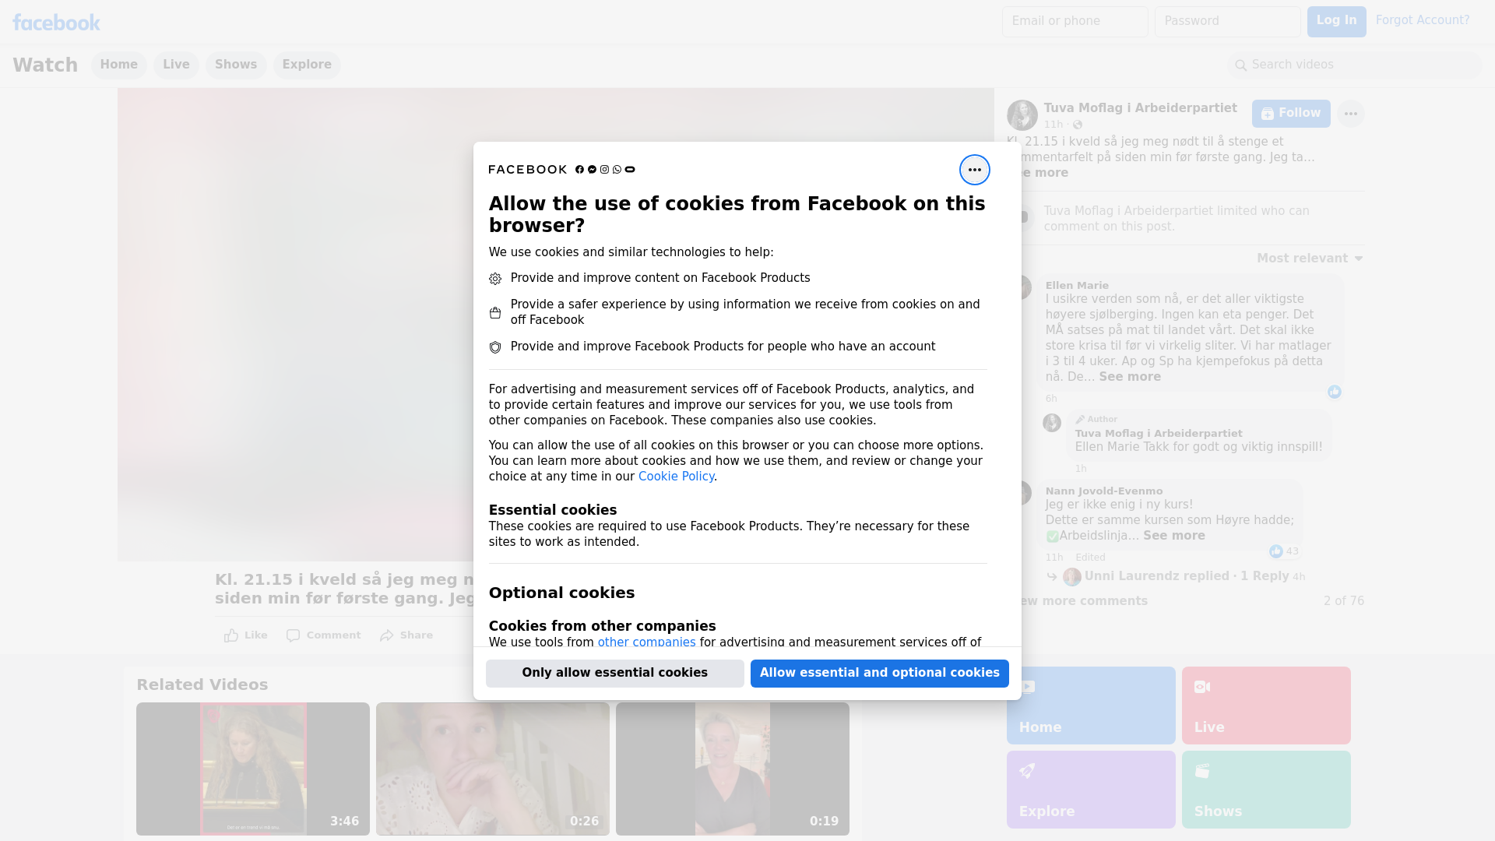Expand the Most relevant comment sort dropdown
This screenshot has width=1495, height=841.
click(1310, 259)
